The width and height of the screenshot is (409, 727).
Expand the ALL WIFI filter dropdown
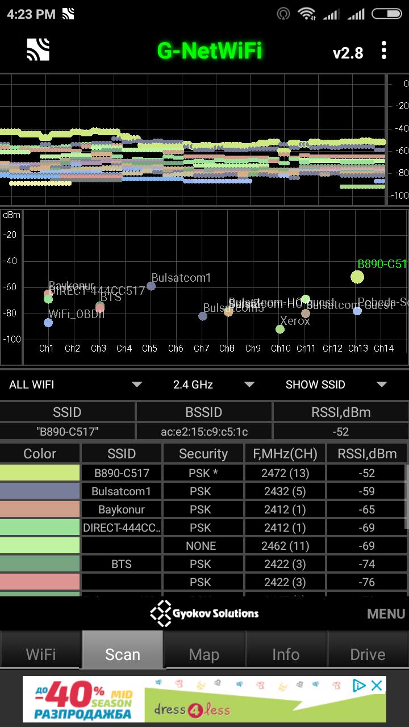75,385
